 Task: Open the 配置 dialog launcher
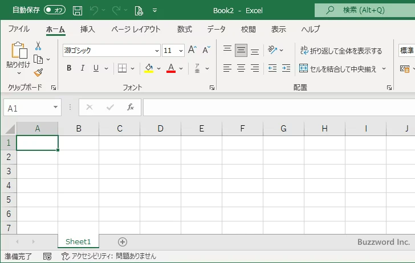point(389,88)
